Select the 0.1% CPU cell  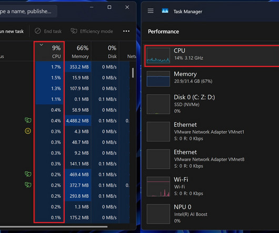click(x=49, y=218)
